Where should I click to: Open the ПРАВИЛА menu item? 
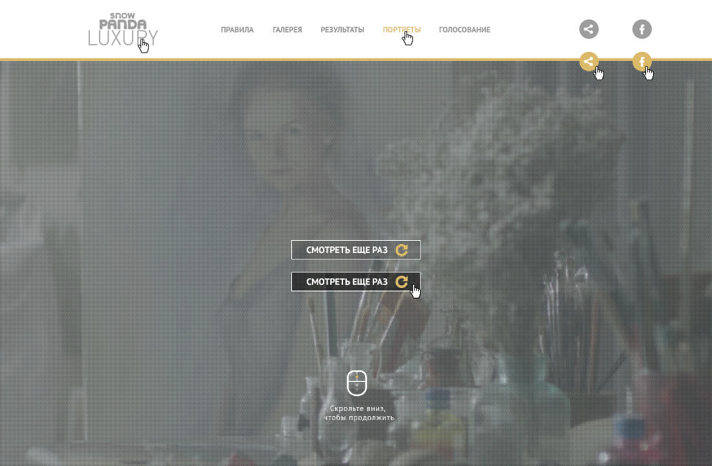pyautogui.click(x=237, y=30)
